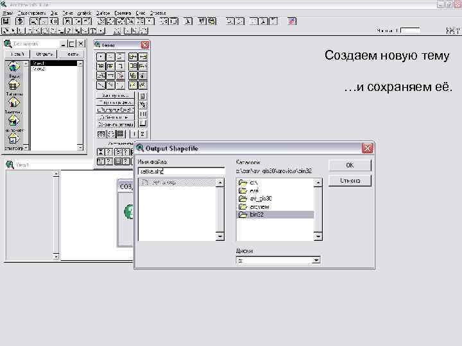Open the Вид menu
462x346 pixels.
pyautogui.click(x=54, y=13)
